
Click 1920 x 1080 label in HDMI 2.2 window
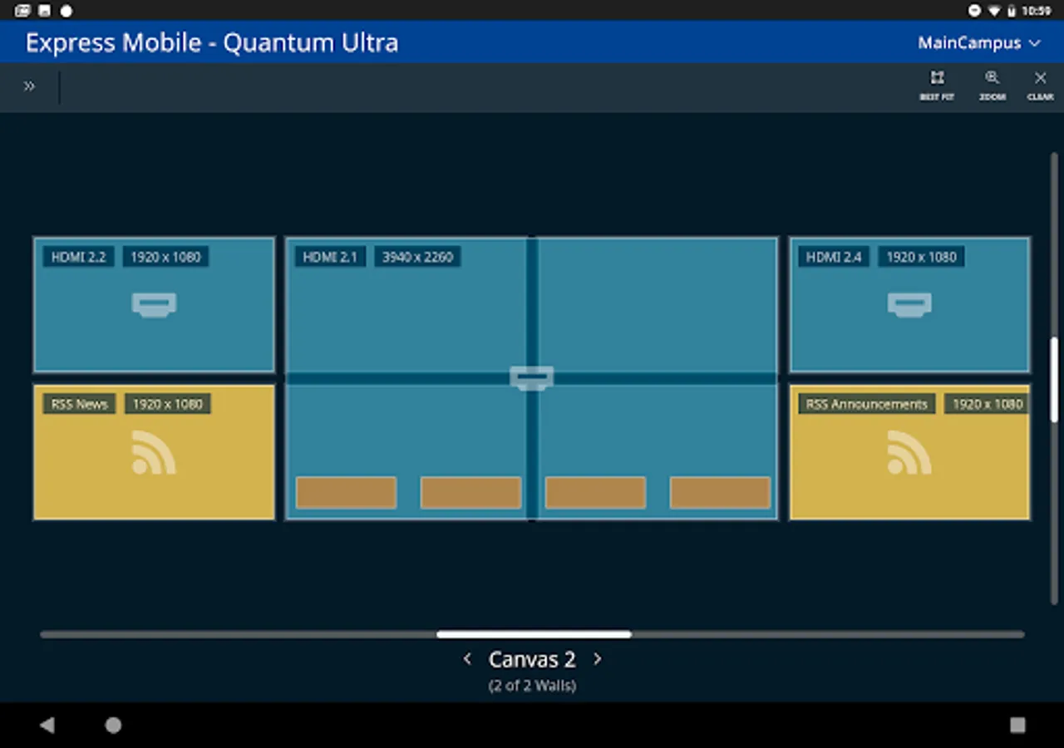click(165, 257)
